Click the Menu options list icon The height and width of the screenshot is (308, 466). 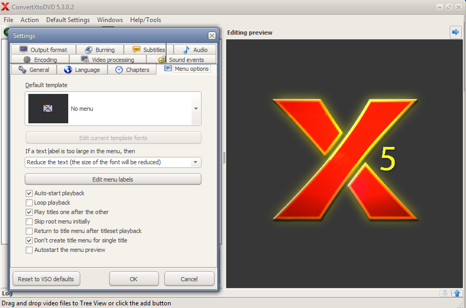pos(168,68)
